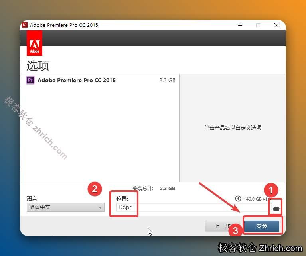Image resolution: width=306 pixels, height=256 pixels.
Task: Click the disk space info icon
Action: 238,199
